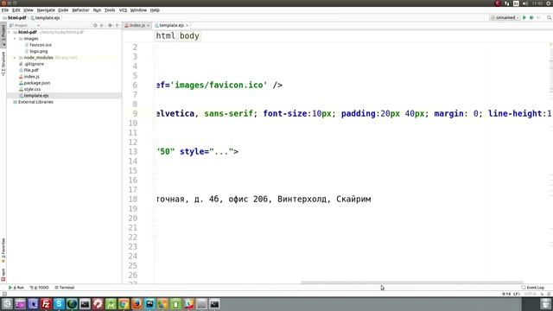Open the Terminal tool window button
This screenshot has width=553, height=311.
click(x=65, y=288)
